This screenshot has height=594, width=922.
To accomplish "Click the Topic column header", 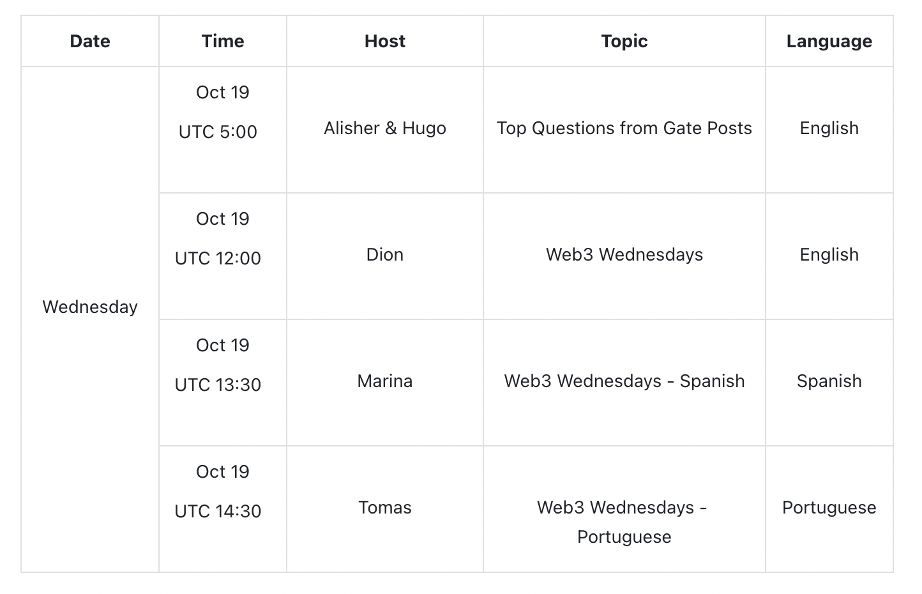I will pyautogui.click(x=624, y=42).
